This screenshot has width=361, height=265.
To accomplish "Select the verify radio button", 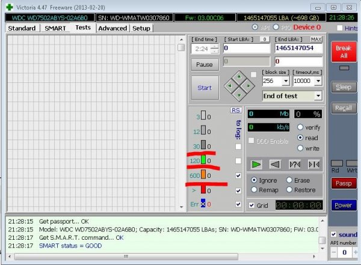I will pyautogui.click(x=300, y=127).
